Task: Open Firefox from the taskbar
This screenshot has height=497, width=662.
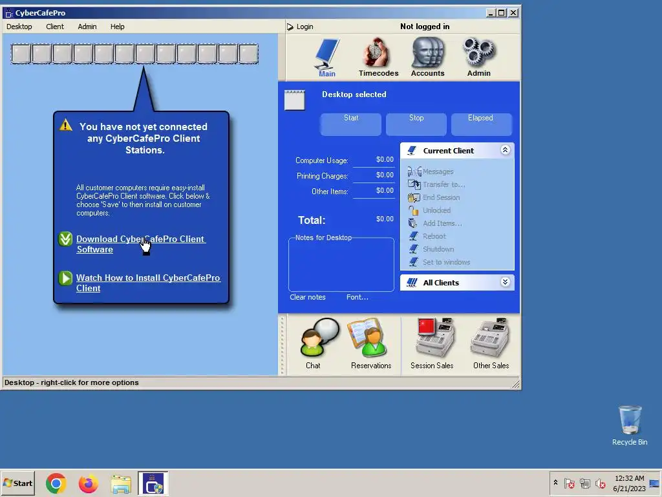Action: tap(88, 483)
